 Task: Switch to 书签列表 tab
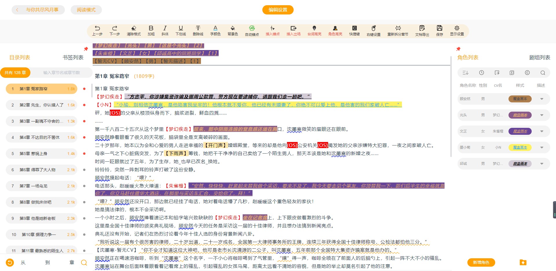tap(73, 58)
